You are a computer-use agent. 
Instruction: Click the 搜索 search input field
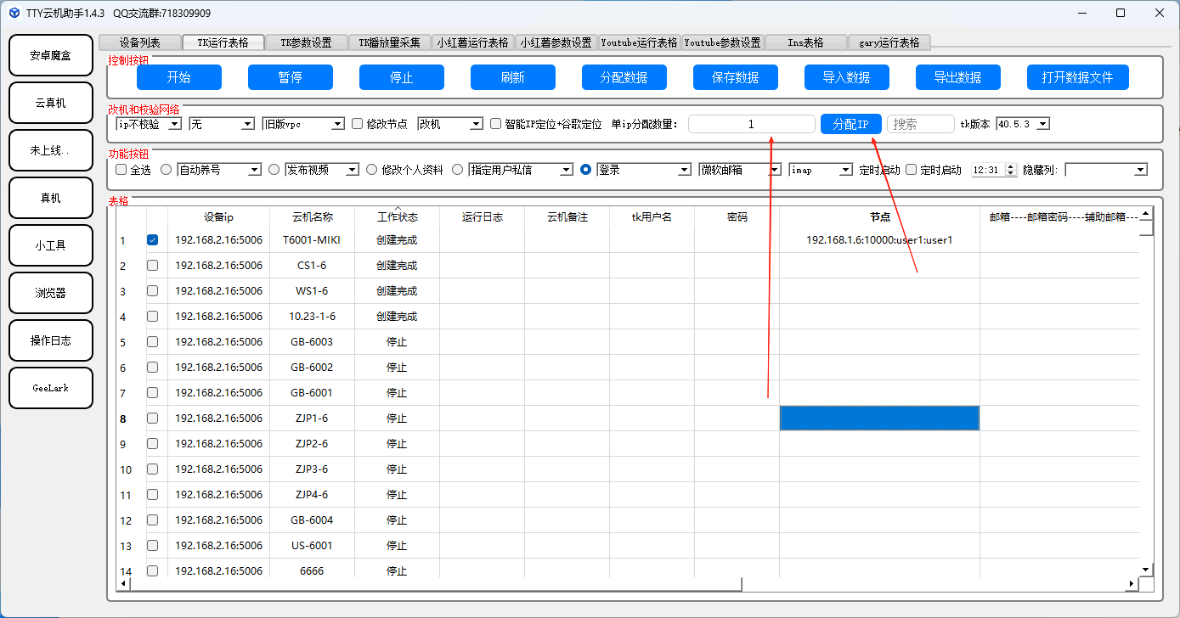(x=921, y=124)
